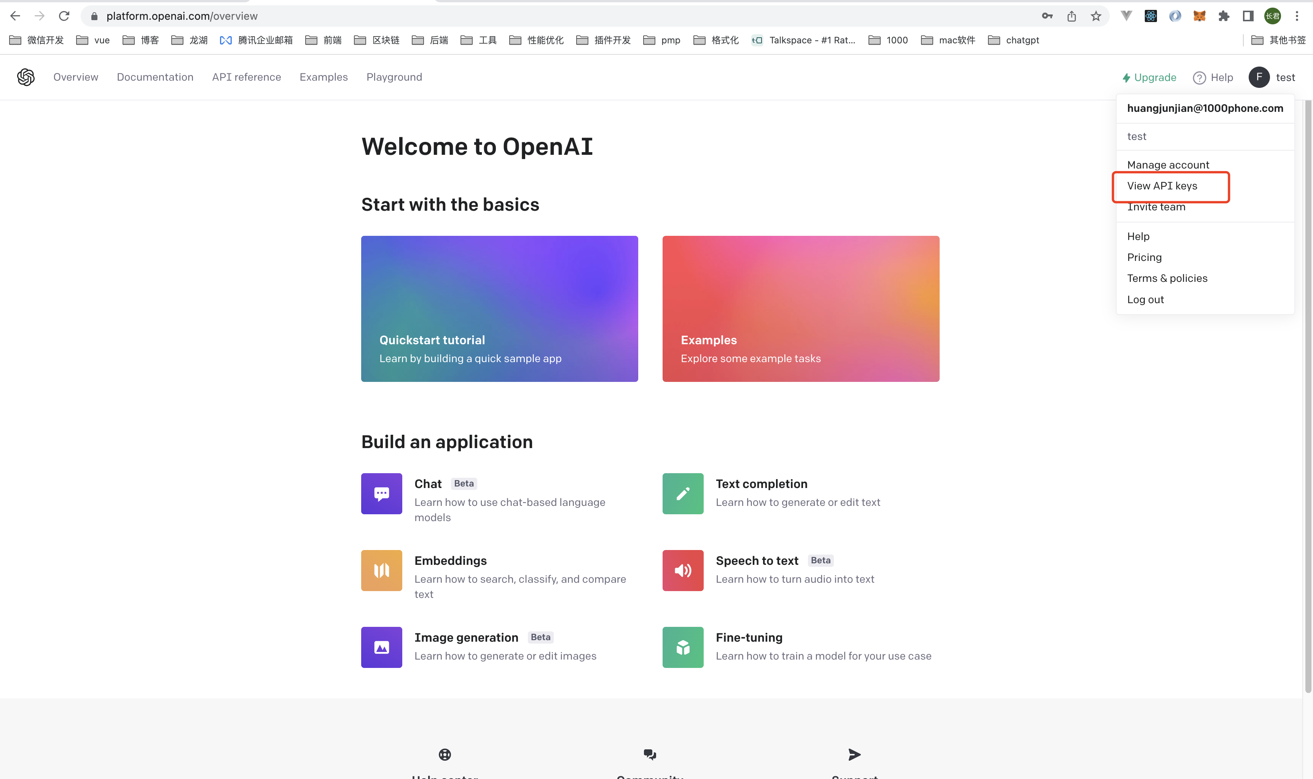
Task: Open the Vue devtools extension icon
Action: pyautogui.click(x=1126, y=16)
